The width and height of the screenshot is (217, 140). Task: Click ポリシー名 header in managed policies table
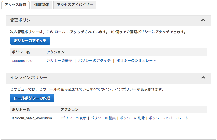pyautogui.click(x=21, y=52)
